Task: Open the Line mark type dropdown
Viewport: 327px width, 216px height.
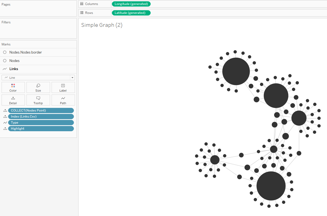Action: click(x=38, y=78)
